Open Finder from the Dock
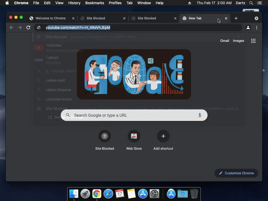268x201 pixels. (x=74, y=194)
